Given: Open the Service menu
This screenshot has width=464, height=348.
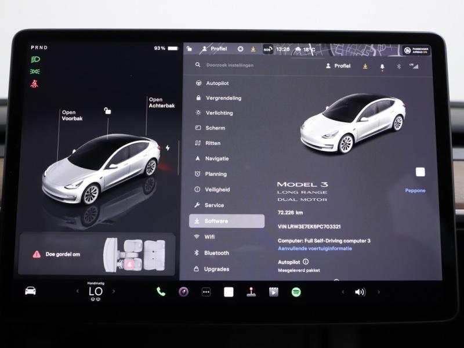Looking at the screenshot, I should [x=209, y=205].
